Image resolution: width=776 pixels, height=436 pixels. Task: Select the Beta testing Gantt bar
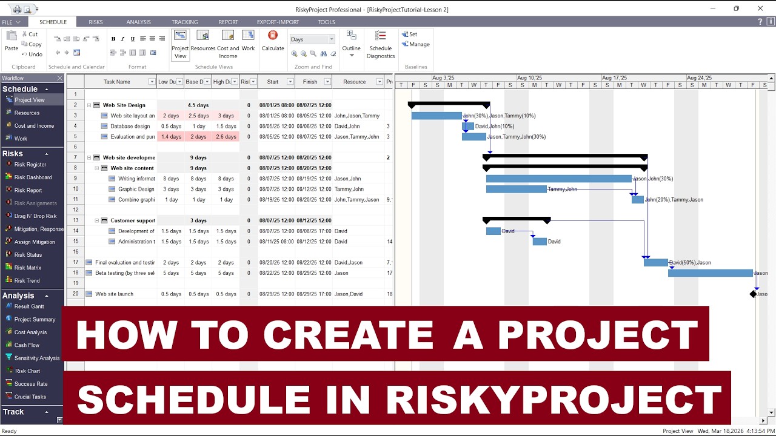(711, 273)
